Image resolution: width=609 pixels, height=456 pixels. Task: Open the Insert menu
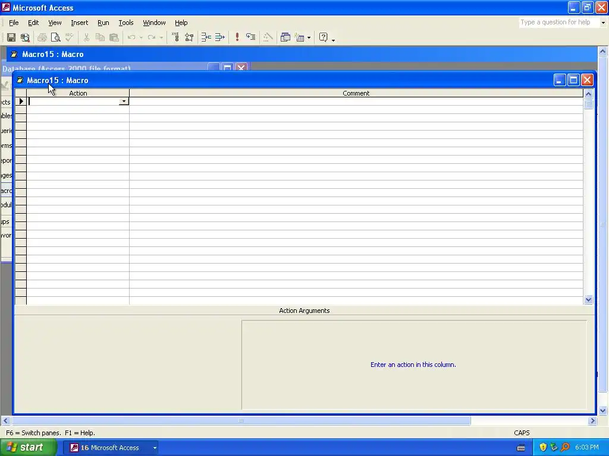click(x=79, y=23)
